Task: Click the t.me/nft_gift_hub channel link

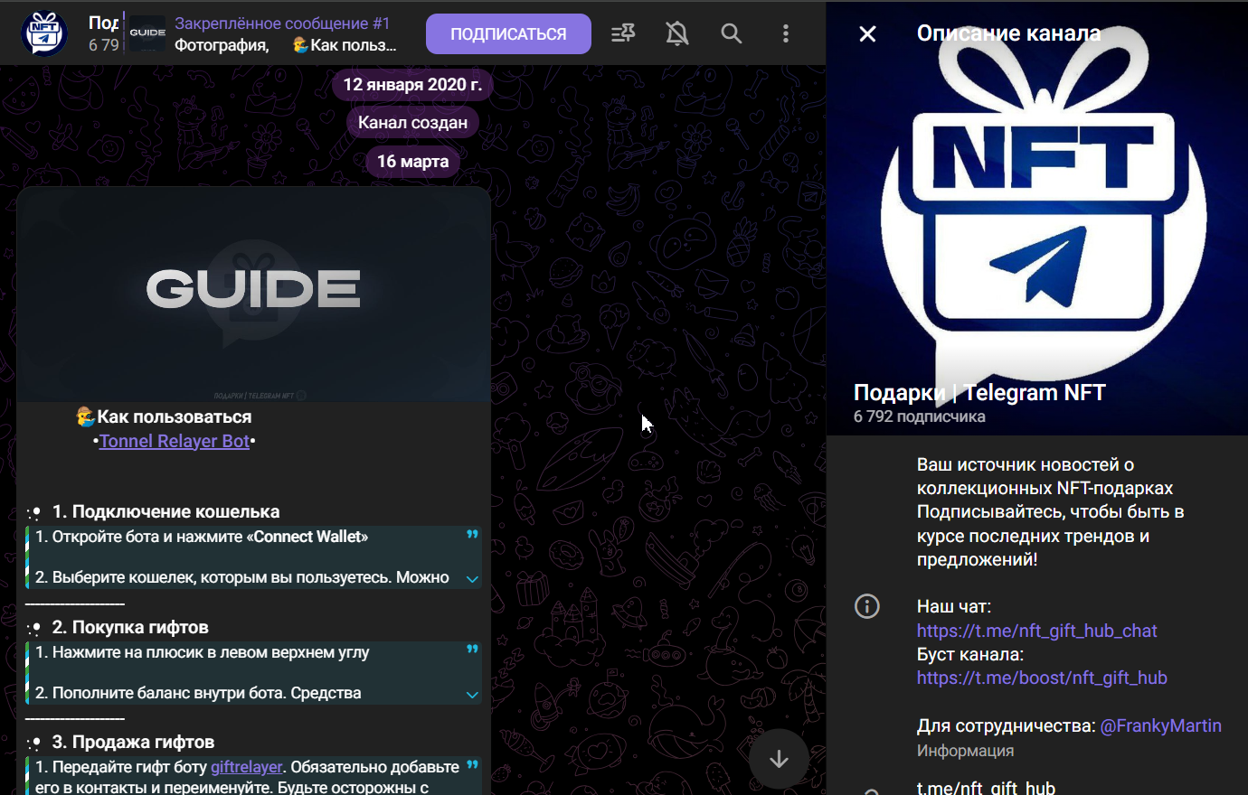Action: [986, 787]
